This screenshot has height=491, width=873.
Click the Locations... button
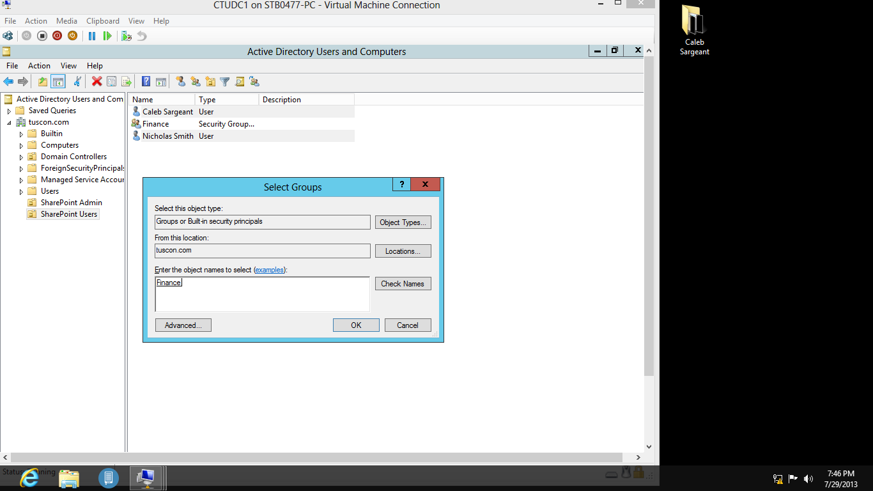coord(403,251)
